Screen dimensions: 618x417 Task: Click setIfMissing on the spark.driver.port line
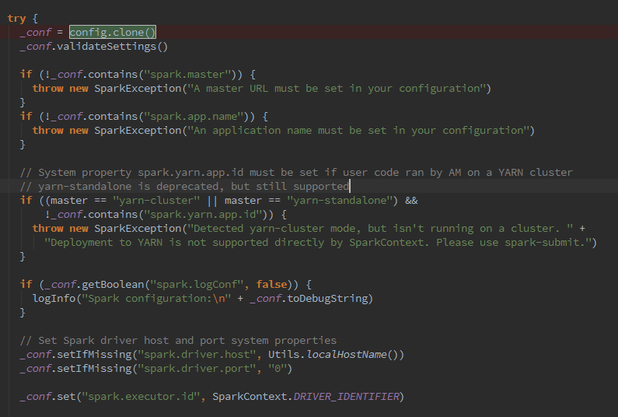point(94,369)
